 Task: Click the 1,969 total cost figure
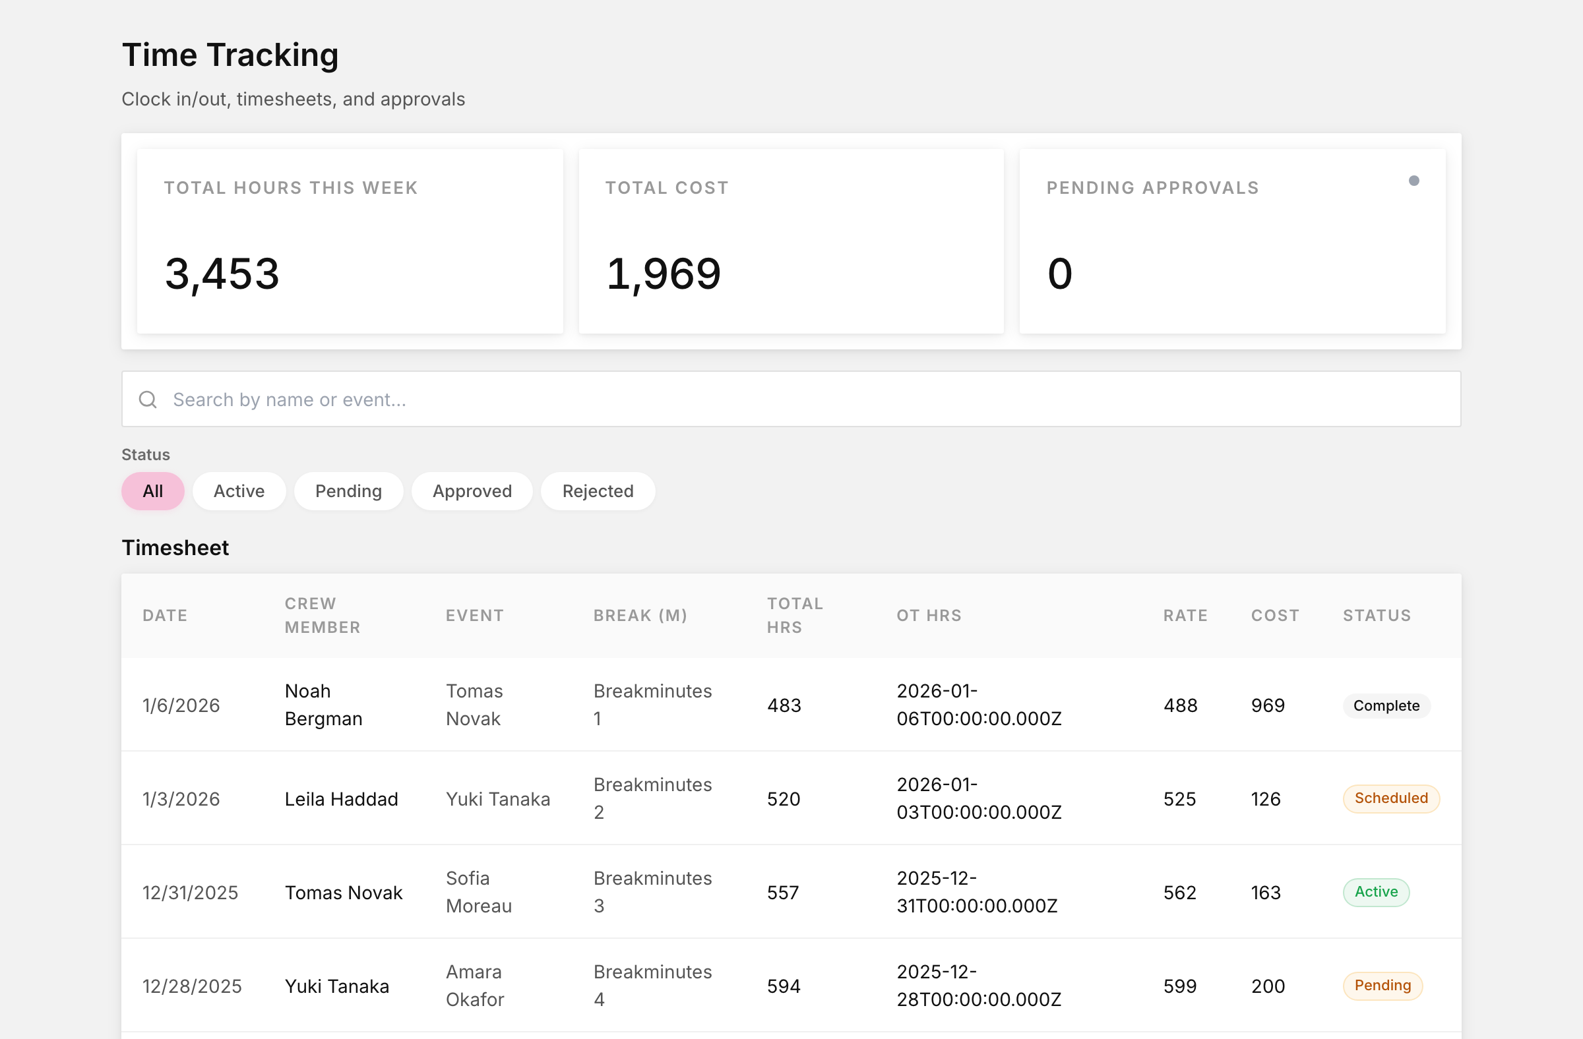663,274
